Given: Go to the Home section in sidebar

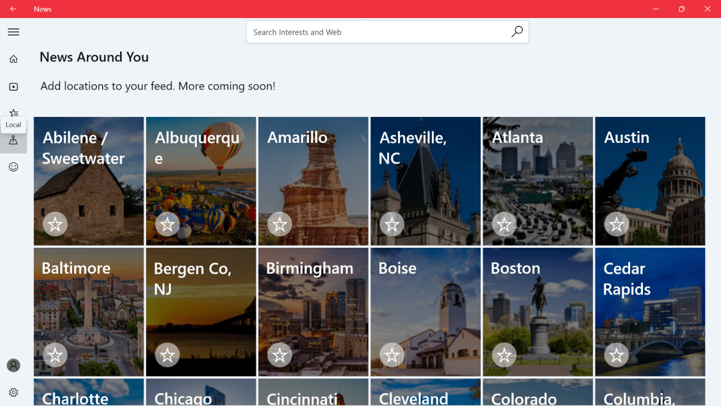Looking at the screenshot, I should (13, 59).
